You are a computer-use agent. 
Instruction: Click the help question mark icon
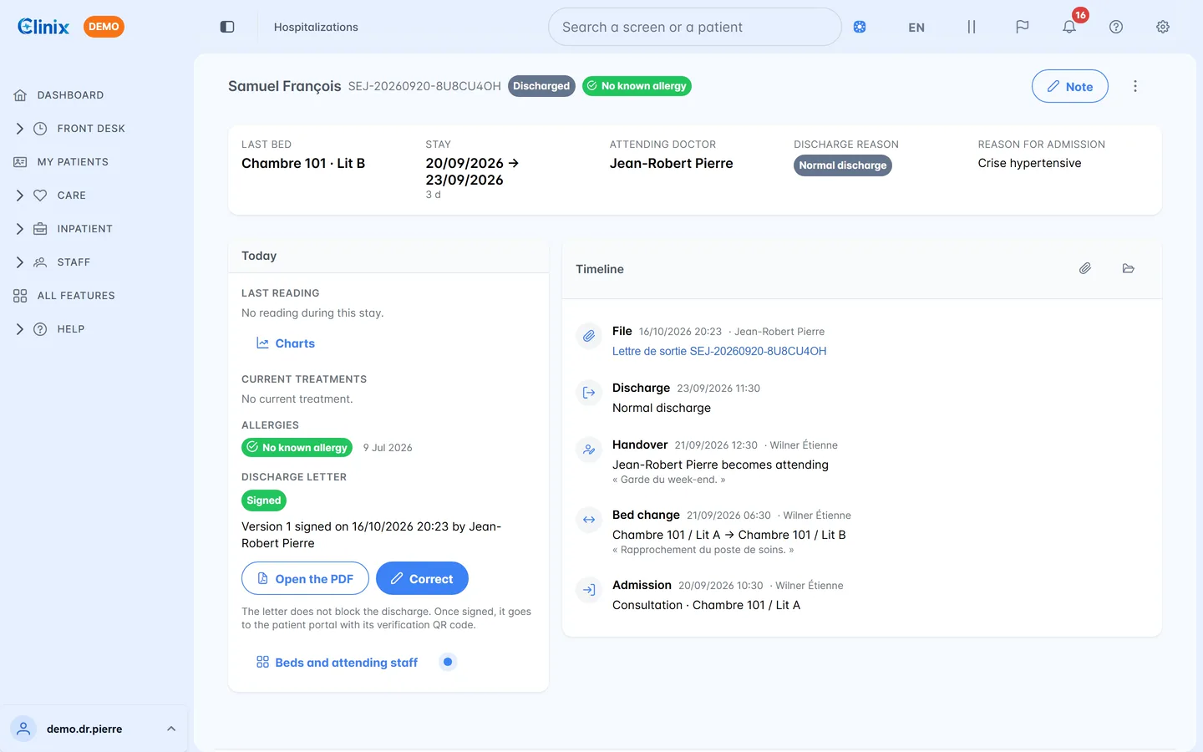[x=1116, y=27]
